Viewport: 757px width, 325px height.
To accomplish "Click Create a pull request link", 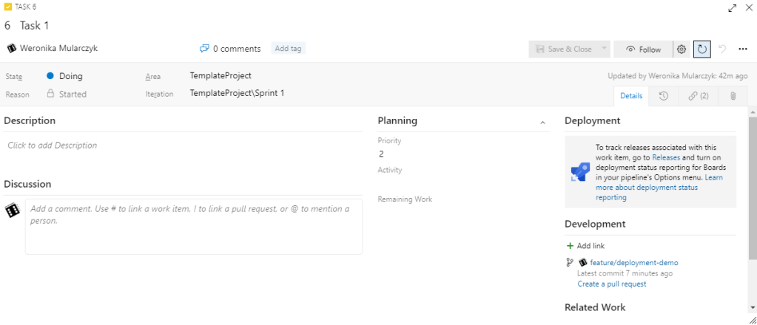I will [x=611, y=284].
